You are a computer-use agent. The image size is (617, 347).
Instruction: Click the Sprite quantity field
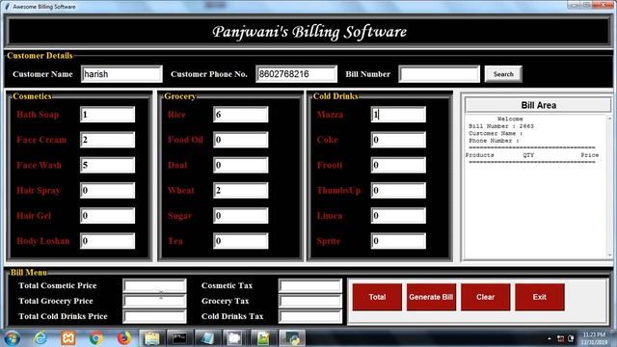[x=398, y=241]
